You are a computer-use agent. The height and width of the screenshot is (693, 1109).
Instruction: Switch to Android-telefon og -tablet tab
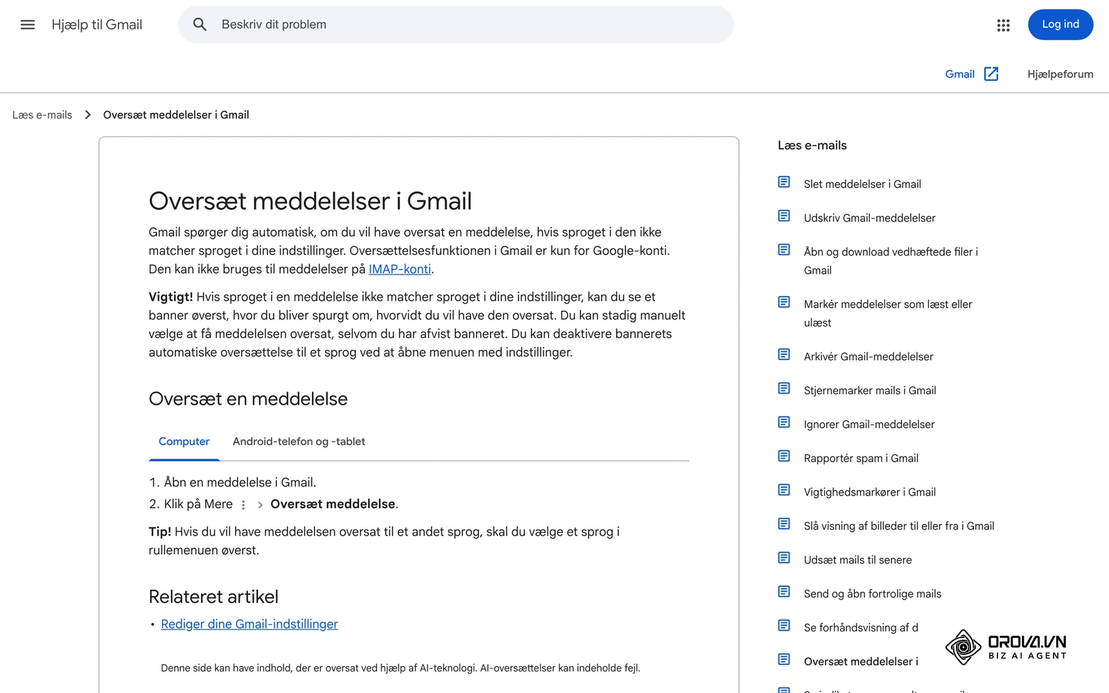[299, 441]
